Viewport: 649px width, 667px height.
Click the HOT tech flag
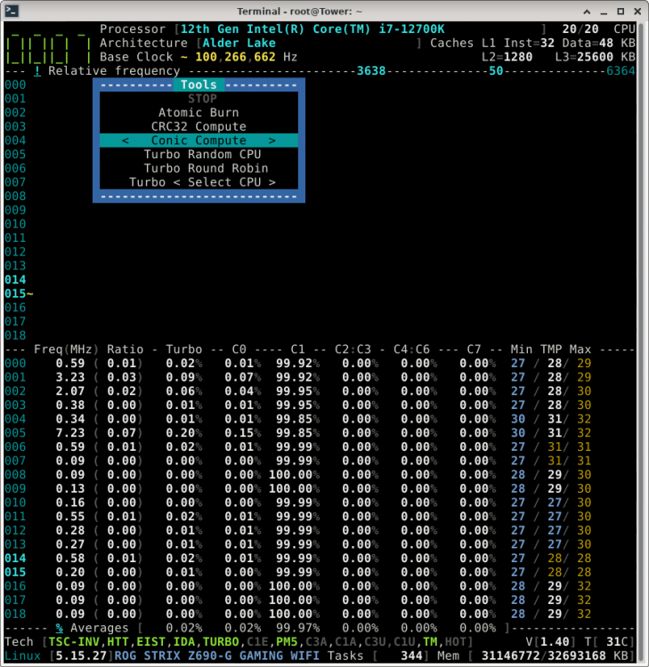[x=455, y=642]
